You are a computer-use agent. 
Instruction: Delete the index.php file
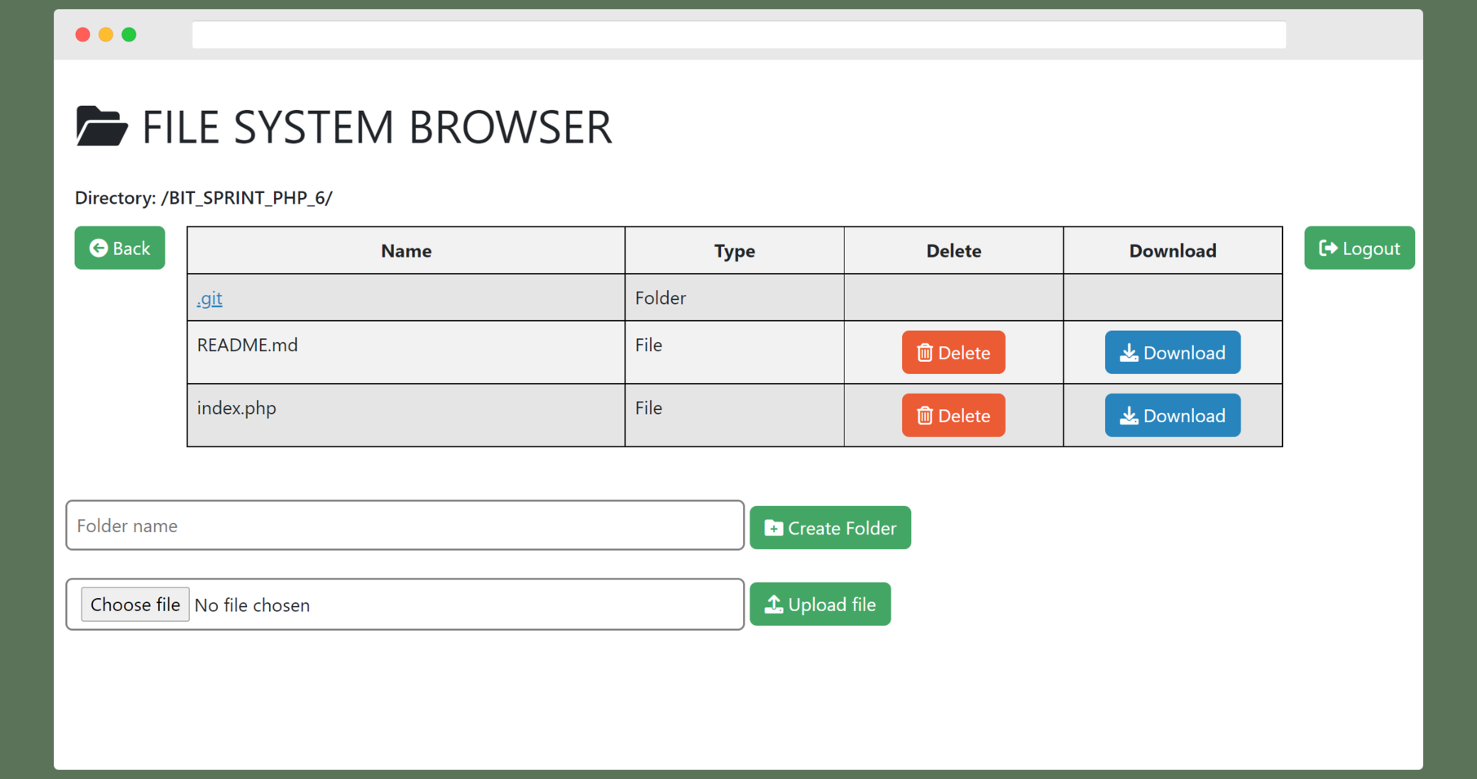tap(953, 416)
